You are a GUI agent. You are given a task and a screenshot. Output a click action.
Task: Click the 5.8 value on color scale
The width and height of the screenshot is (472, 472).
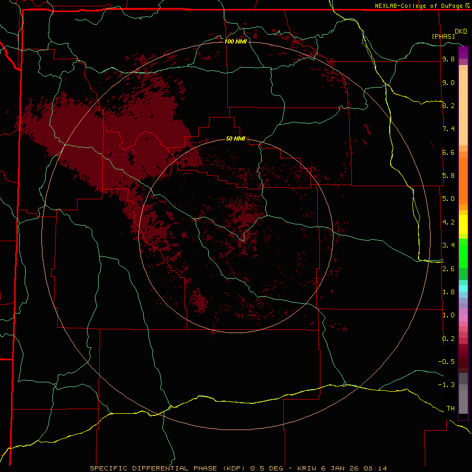(448, 176)
